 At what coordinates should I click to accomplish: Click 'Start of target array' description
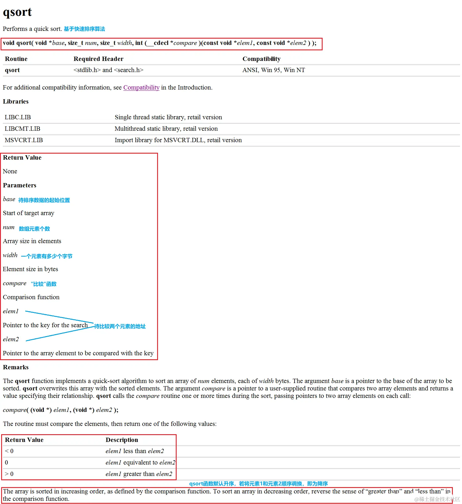pos(29,213)
